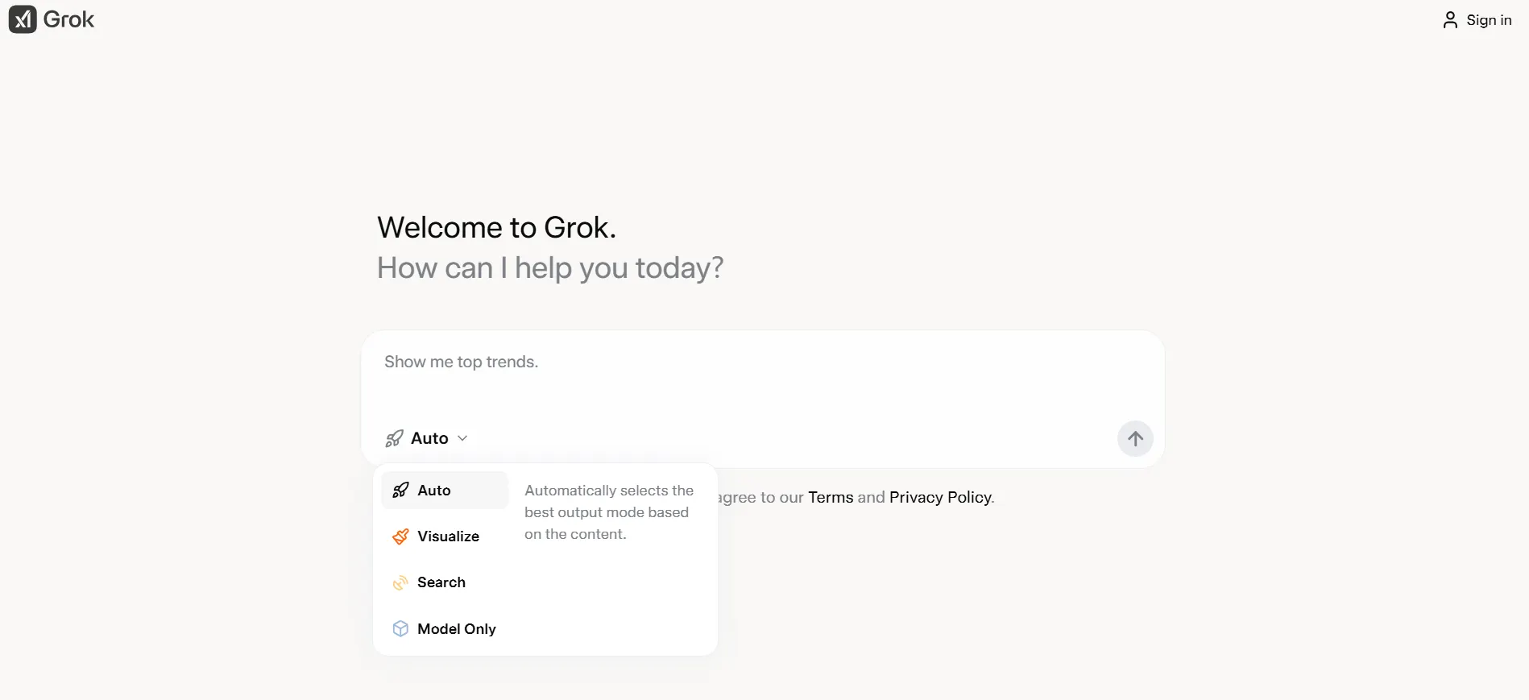Collapse the mode dropdown using the chevron
Image resolution: width=1529 pixels, height=700 pixels.
462,438
